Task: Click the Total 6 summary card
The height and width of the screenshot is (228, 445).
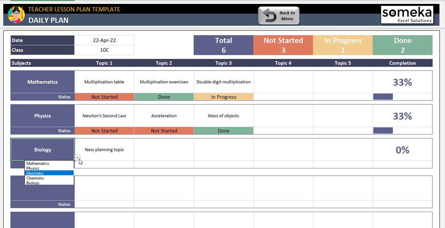Action: tap(223, 44)
